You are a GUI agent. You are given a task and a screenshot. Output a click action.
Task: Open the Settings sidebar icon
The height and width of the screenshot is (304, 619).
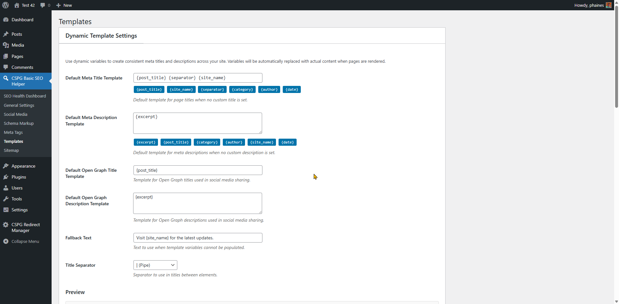(x=6, y=210)
